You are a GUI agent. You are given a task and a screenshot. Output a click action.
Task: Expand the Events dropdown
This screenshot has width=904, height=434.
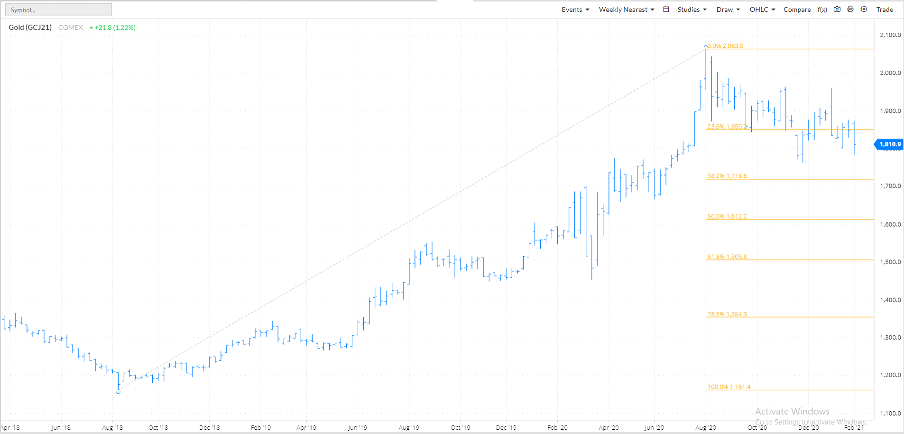[x=575, y=9]
